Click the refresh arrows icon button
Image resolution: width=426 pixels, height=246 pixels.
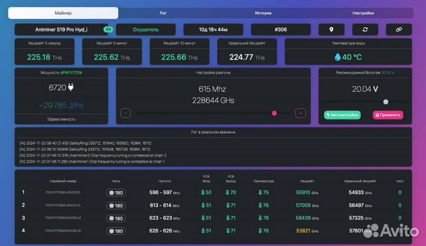click(365, 29)
